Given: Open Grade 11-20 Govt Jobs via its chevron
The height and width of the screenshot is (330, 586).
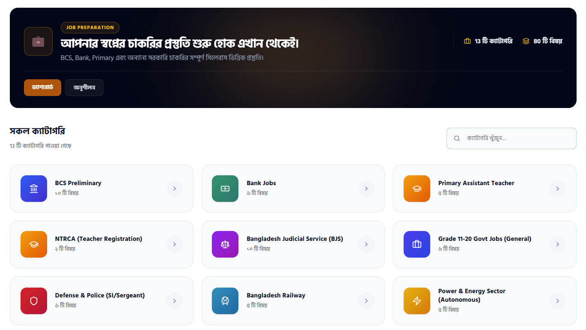Looking at the screenshot, I should click(558, 244).
